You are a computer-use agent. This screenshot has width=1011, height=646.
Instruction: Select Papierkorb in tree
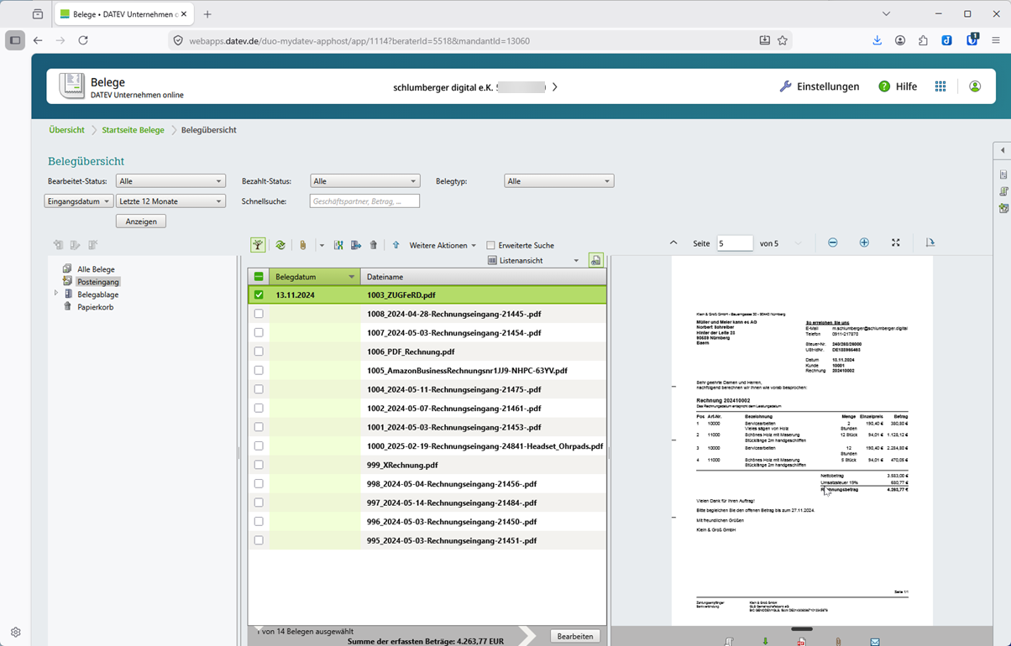[x=95, y=307]
